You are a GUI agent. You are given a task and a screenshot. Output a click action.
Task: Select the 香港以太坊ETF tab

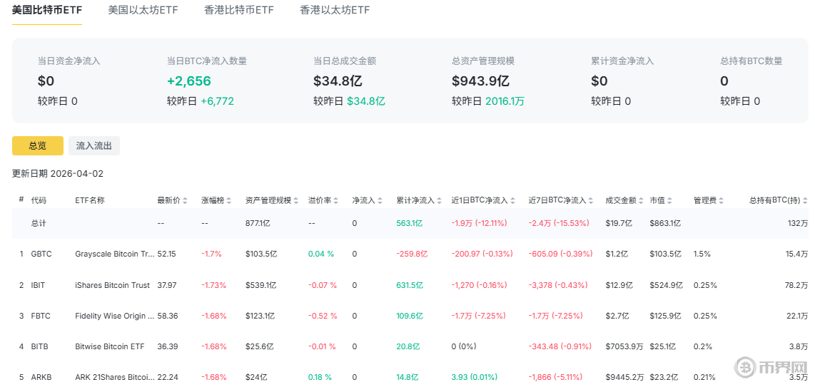[335, 10]
